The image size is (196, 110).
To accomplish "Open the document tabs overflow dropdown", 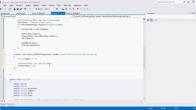I will (x=144, y=13).
